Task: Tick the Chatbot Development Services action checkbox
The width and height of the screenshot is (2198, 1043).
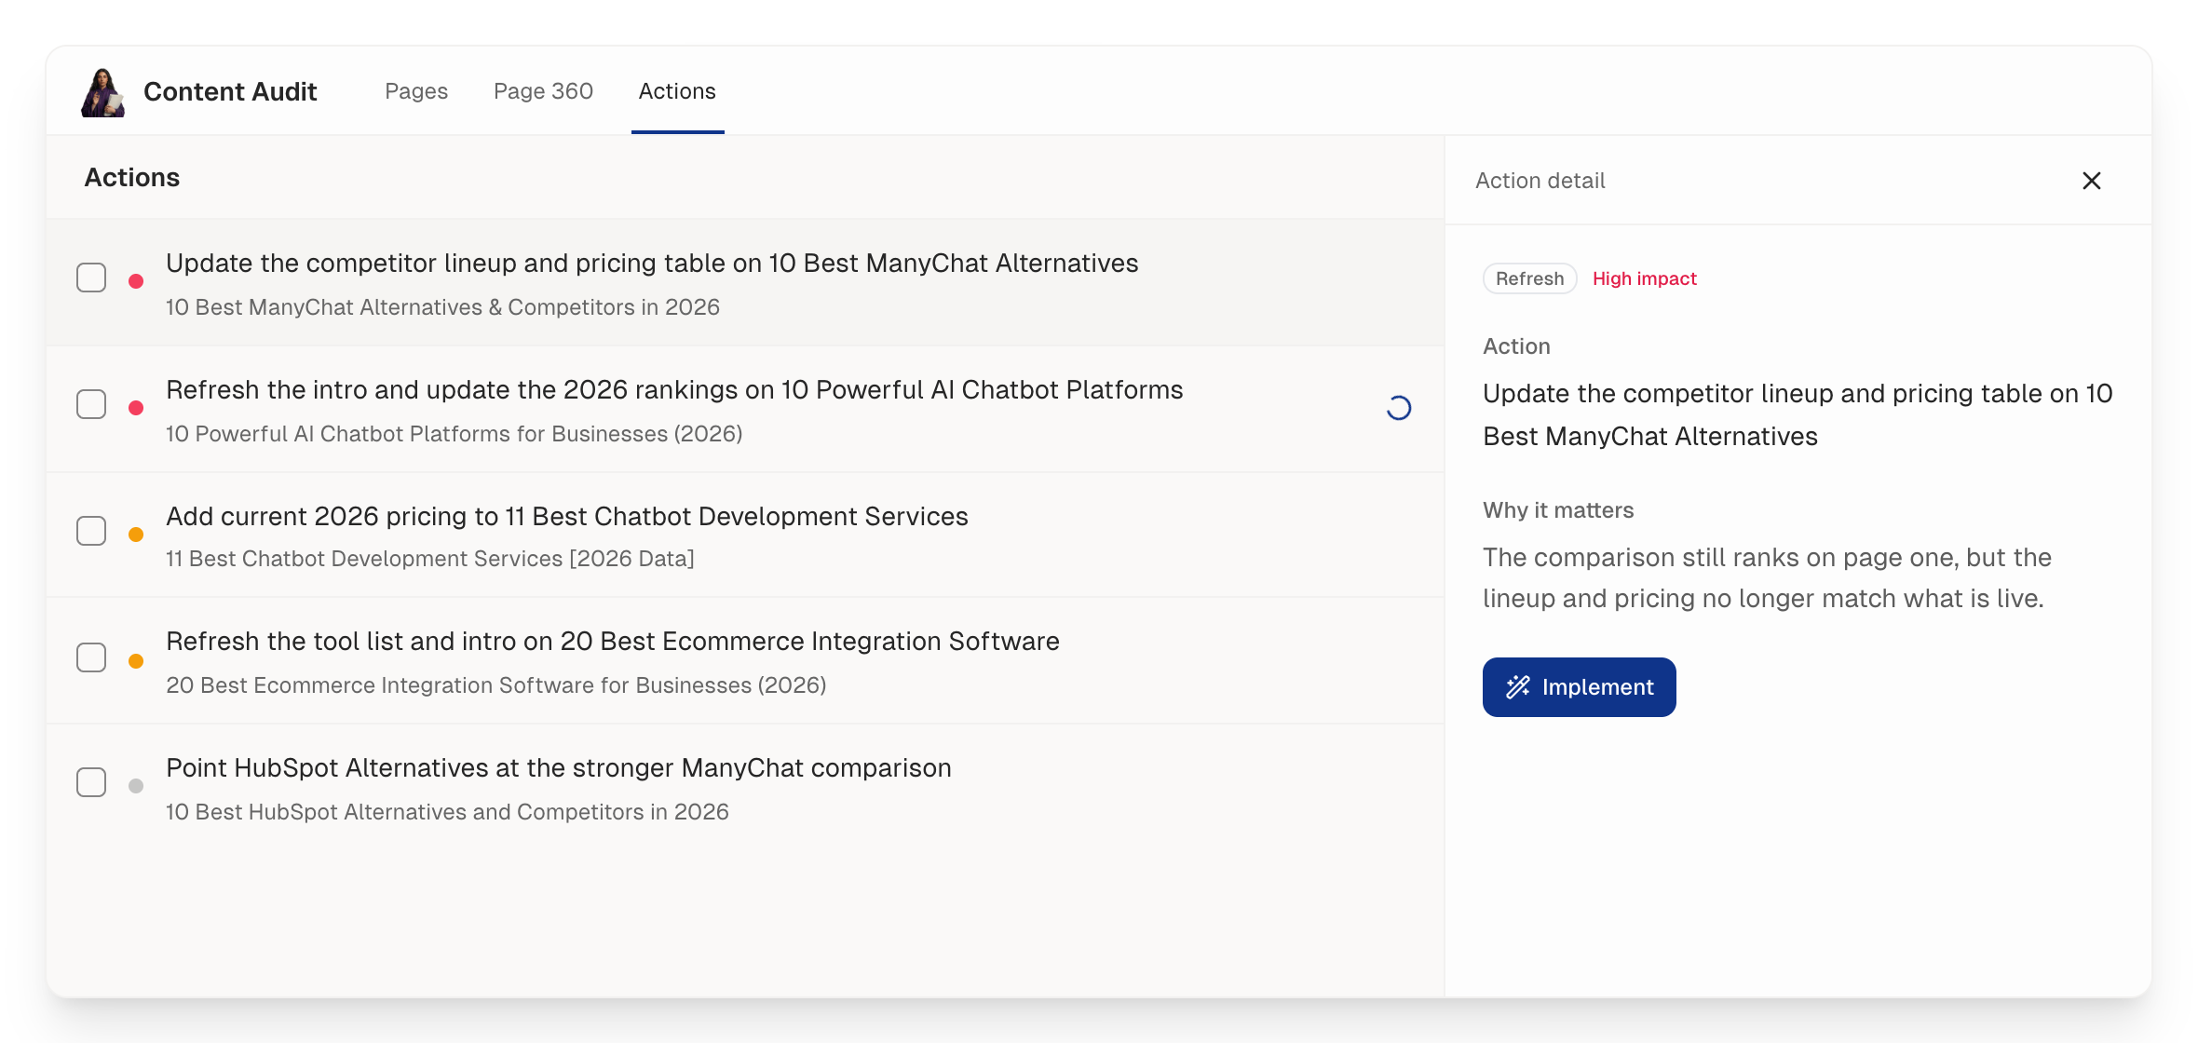Action: coord(91,531)
